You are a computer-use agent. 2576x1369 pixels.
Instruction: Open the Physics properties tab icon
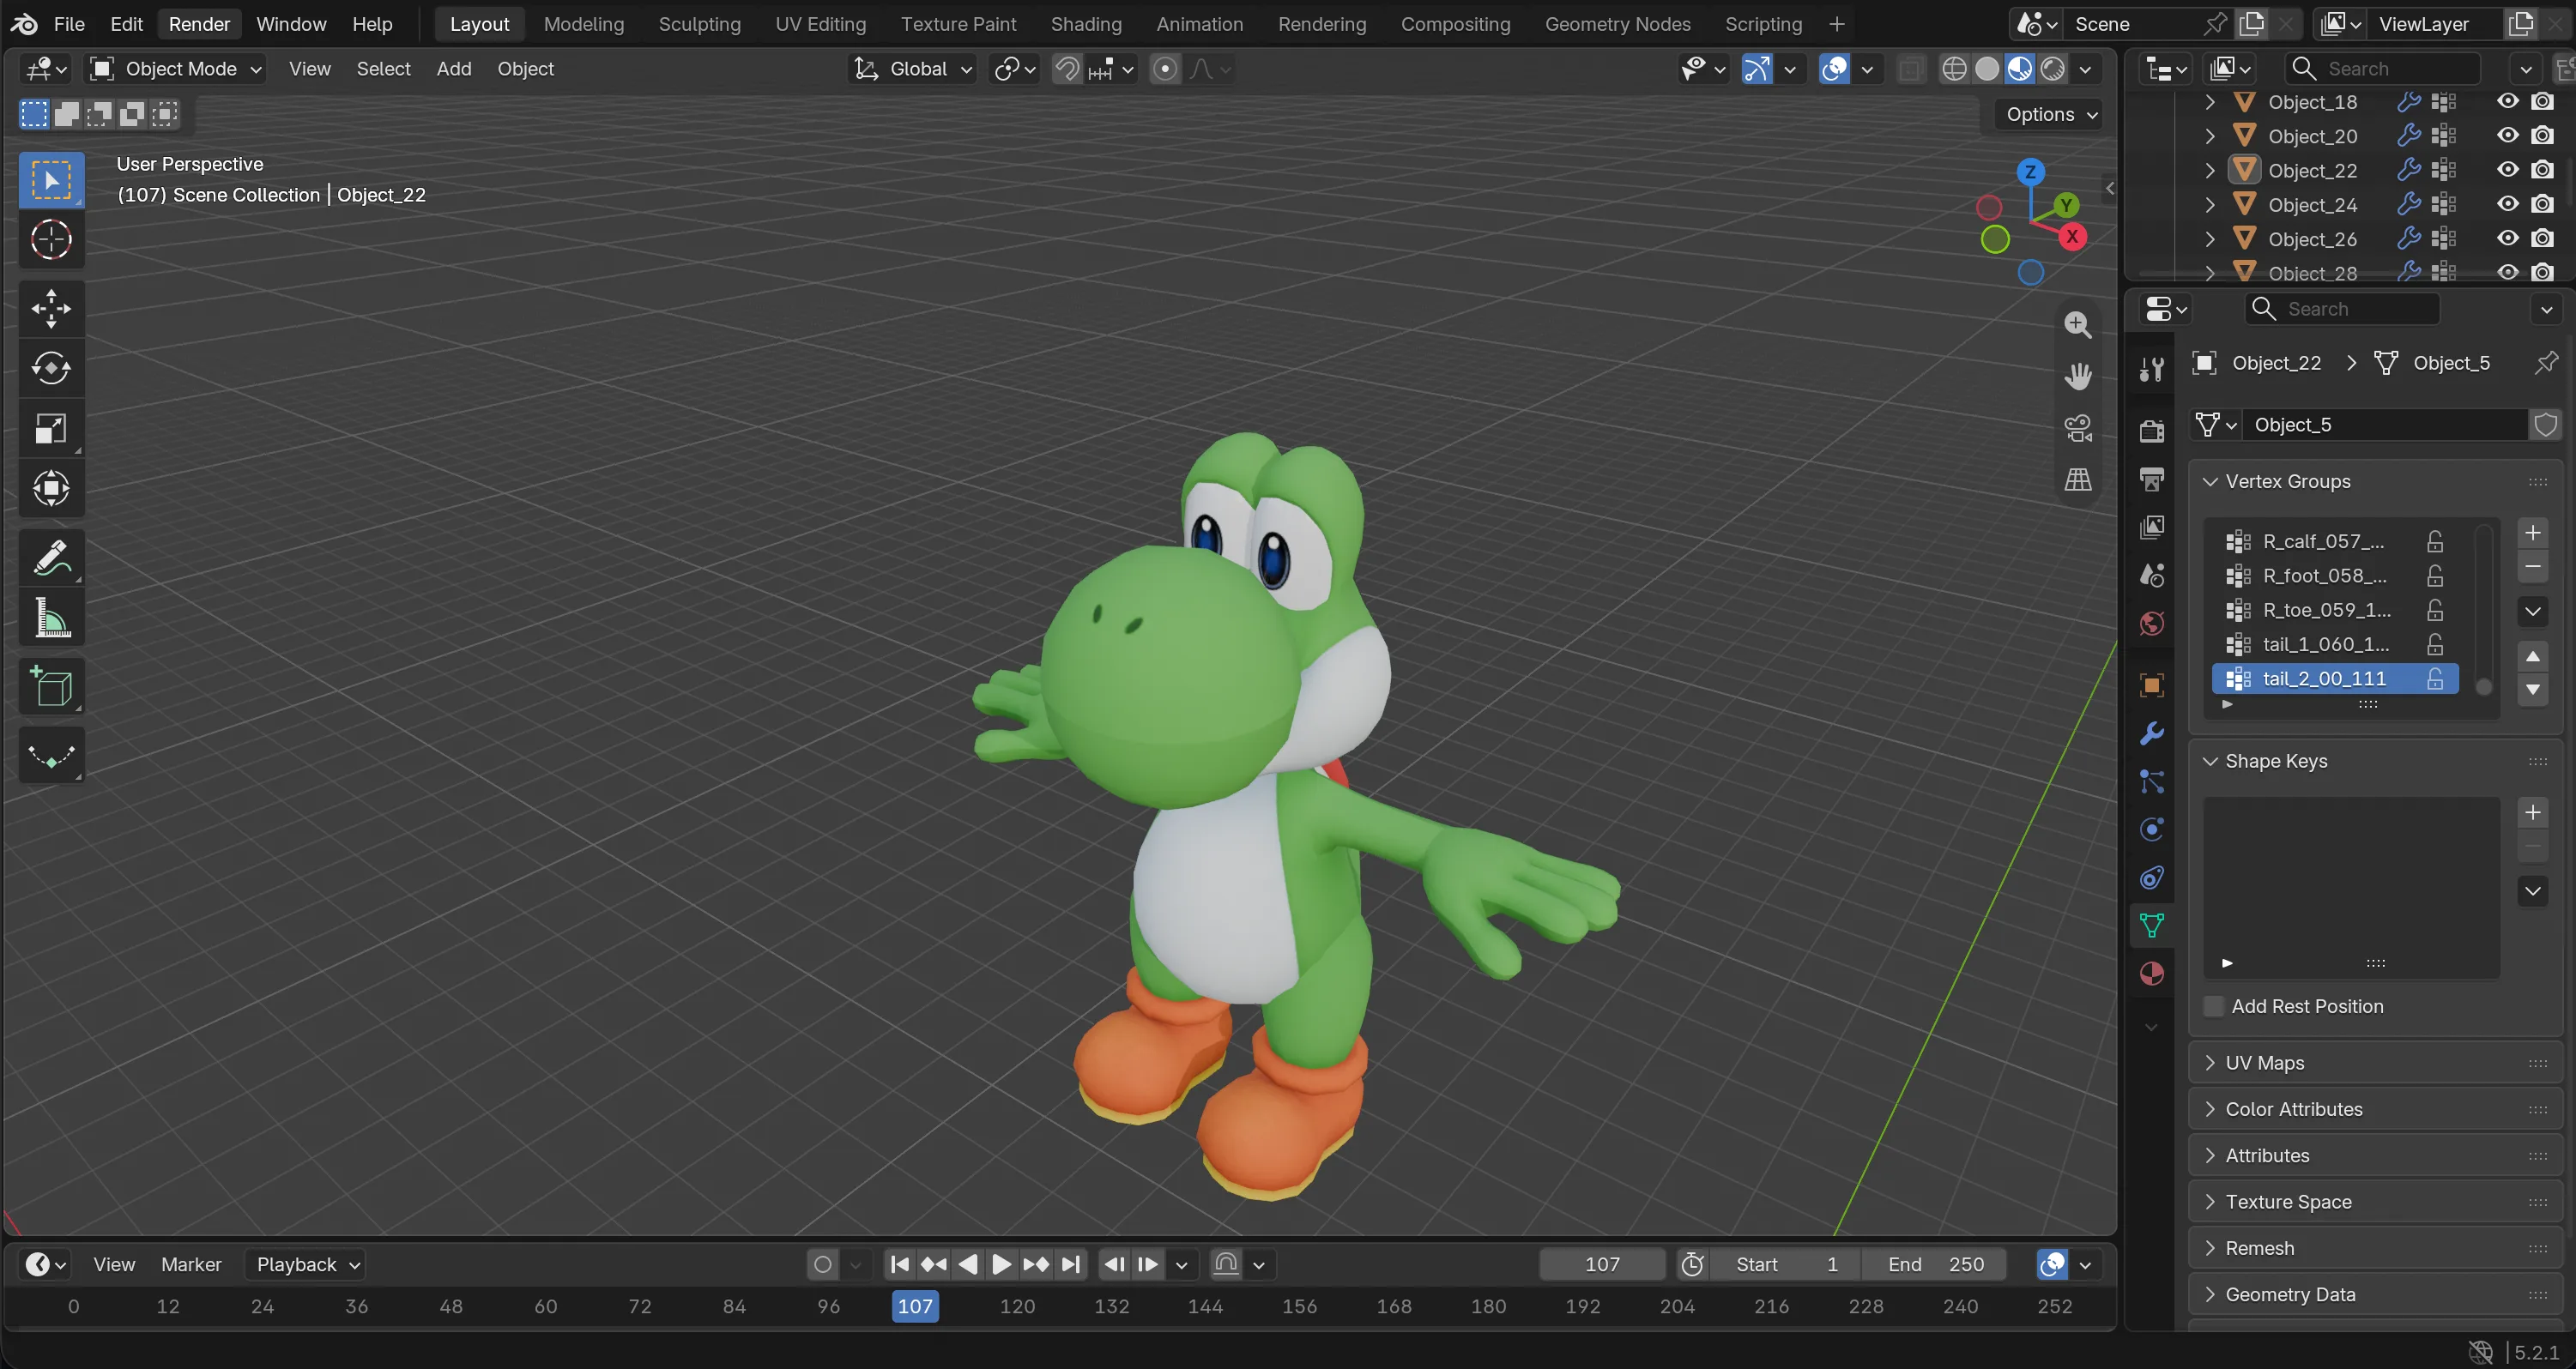(2152, 829)
